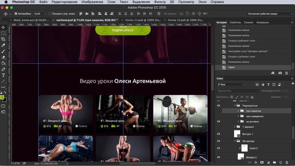
Task: Select the Сдвиг history state
Action: pos(253,67)
